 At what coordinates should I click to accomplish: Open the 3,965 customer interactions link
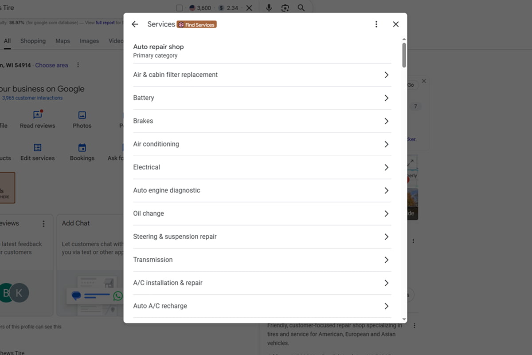(32, 98)
